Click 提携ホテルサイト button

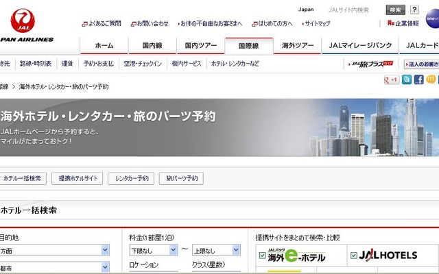point(78,178)
